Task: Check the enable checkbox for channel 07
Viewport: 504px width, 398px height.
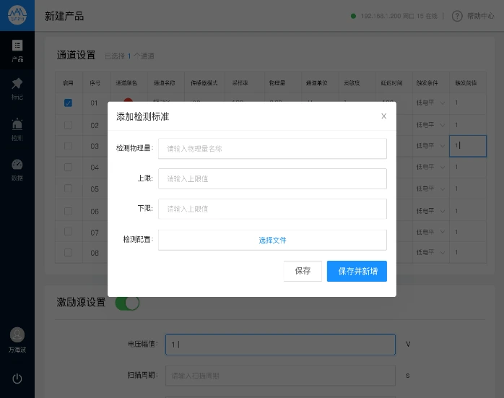Action: point(68,231)
